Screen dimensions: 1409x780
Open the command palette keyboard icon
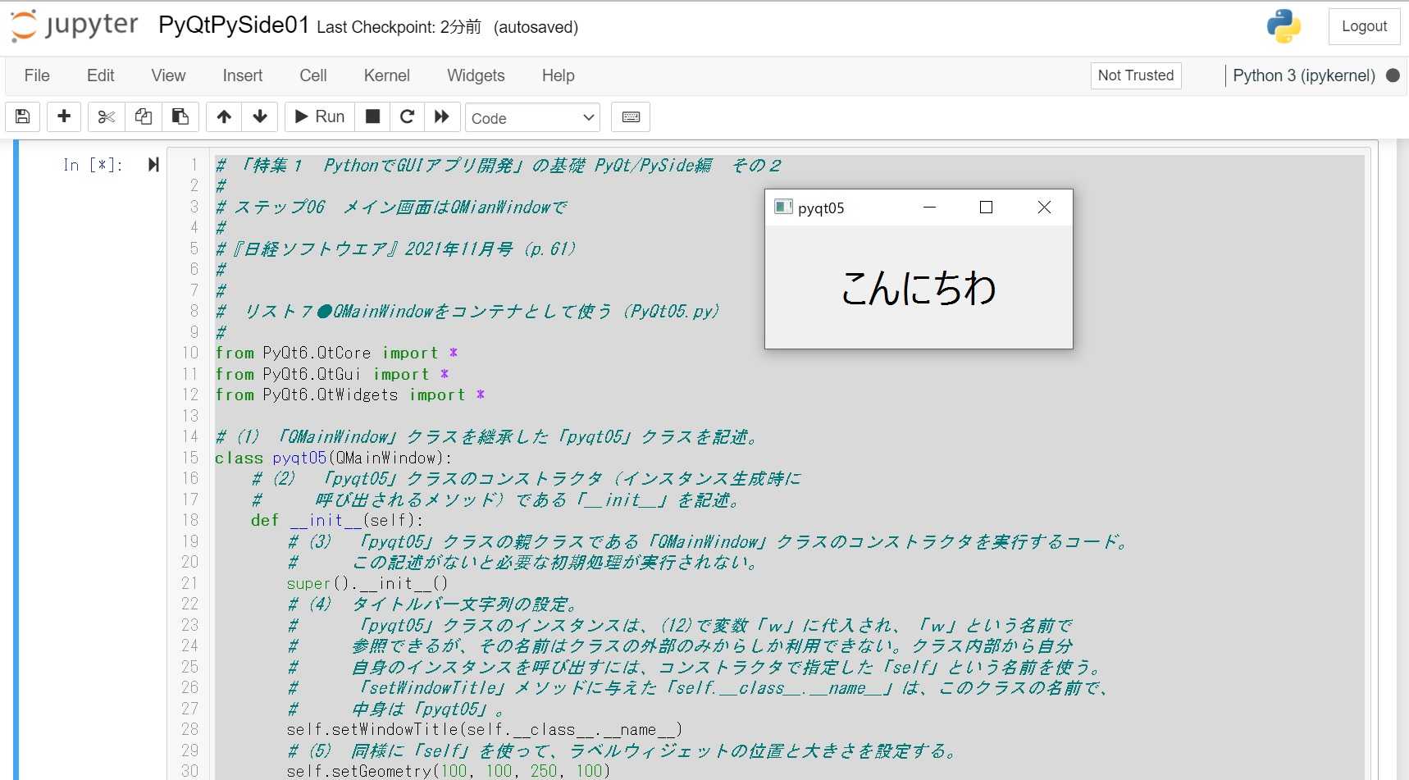tap(631, 116)
